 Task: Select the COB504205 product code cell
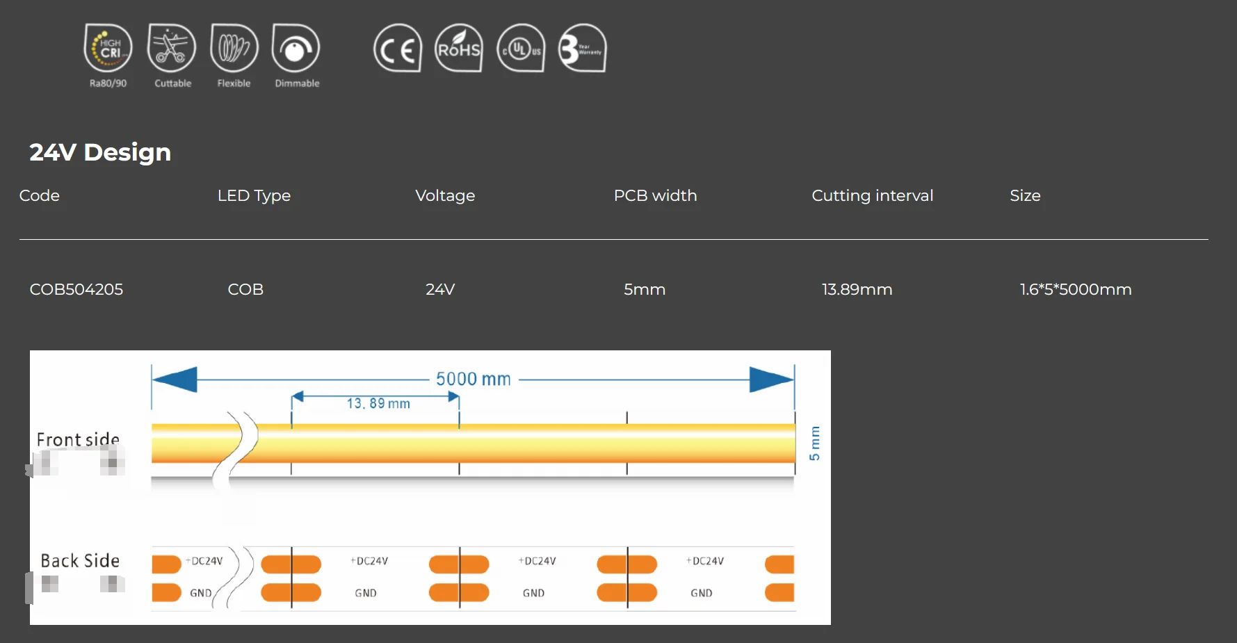click(x=76, y=289)
